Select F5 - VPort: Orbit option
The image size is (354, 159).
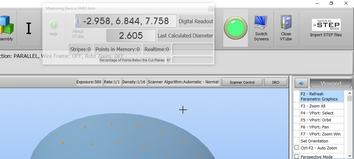pos(321,120)
